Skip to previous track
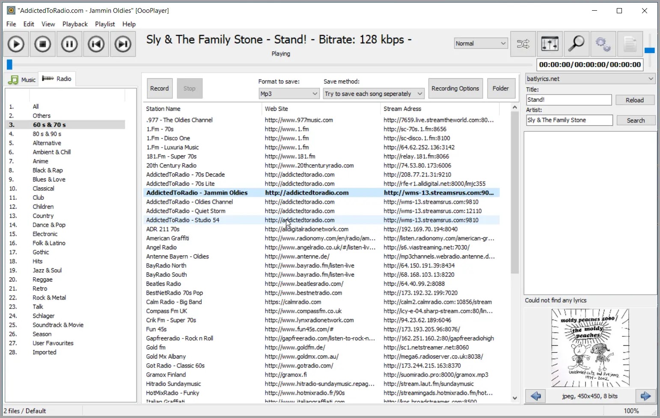Image resolution: width=660 pixels, height=418 pixels. click(x=96, y=44)
